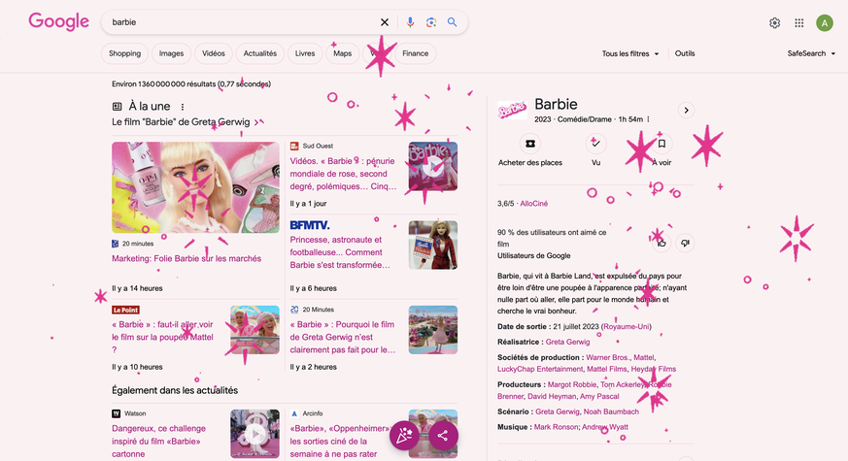The height and width of the screenshot is (461, 848).
Task: Open Google Lens image search
Action: (431, 22)
